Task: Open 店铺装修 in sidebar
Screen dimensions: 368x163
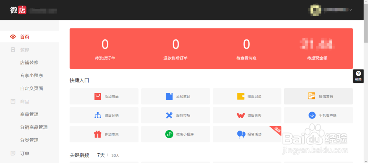Action: (29, 63)
